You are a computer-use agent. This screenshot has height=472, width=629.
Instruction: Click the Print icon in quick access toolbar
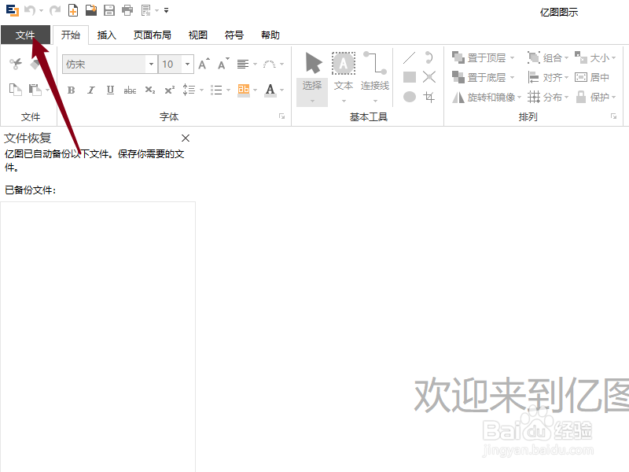(x=127, y=9)
